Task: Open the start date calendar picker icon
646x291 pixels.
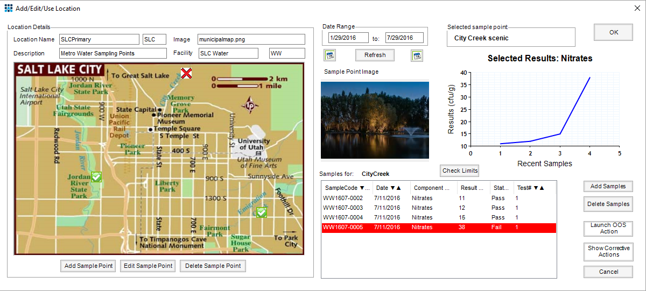Action: click(x=330, y=55)
